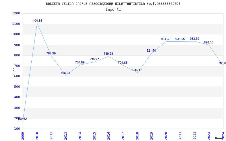Select the 794.99 data label

pyautogui.click(x=51, y=53)
